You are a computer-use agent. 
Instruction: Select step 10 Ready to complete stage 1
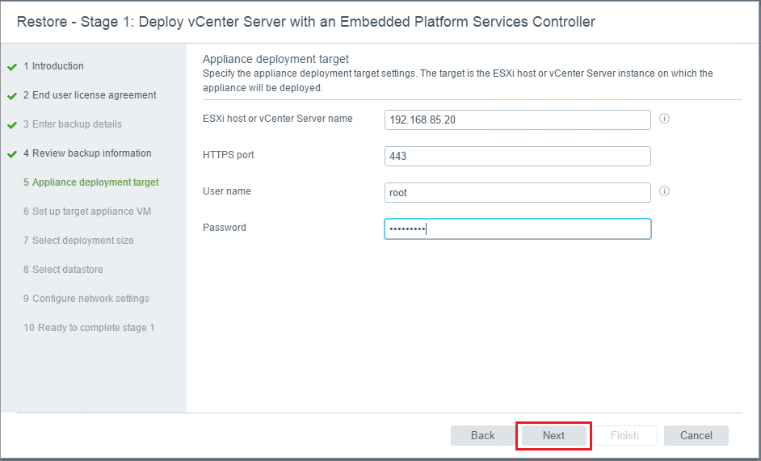pos(89,328)
